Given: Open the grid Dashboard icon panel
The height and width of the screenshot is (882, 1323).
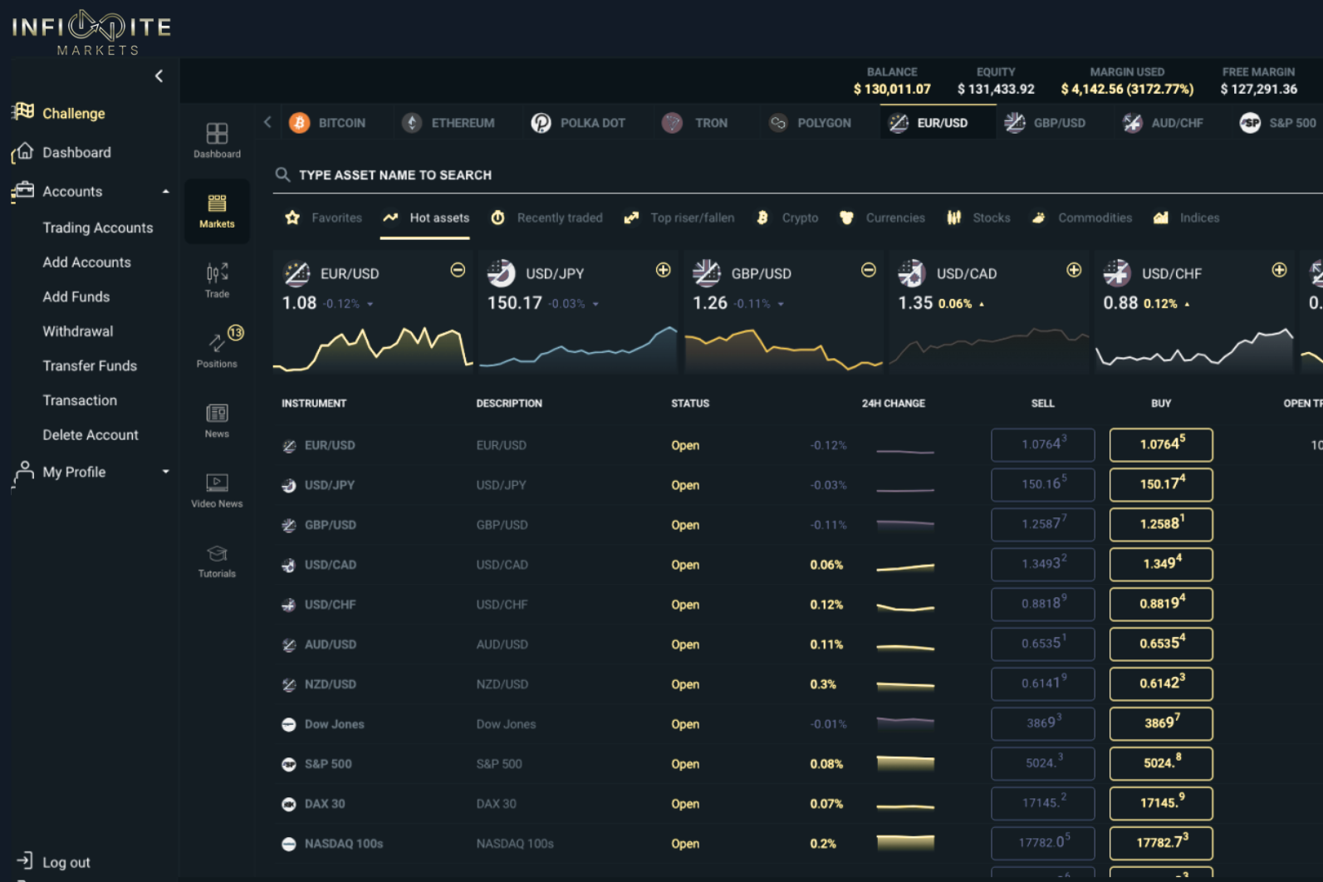Looking at the screenshot, I should [217, 140].
